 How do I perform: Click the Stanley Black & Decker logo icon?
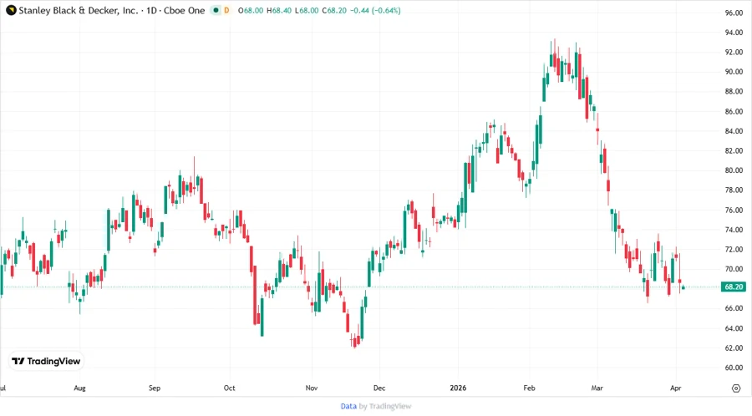[x=11, y=10]
